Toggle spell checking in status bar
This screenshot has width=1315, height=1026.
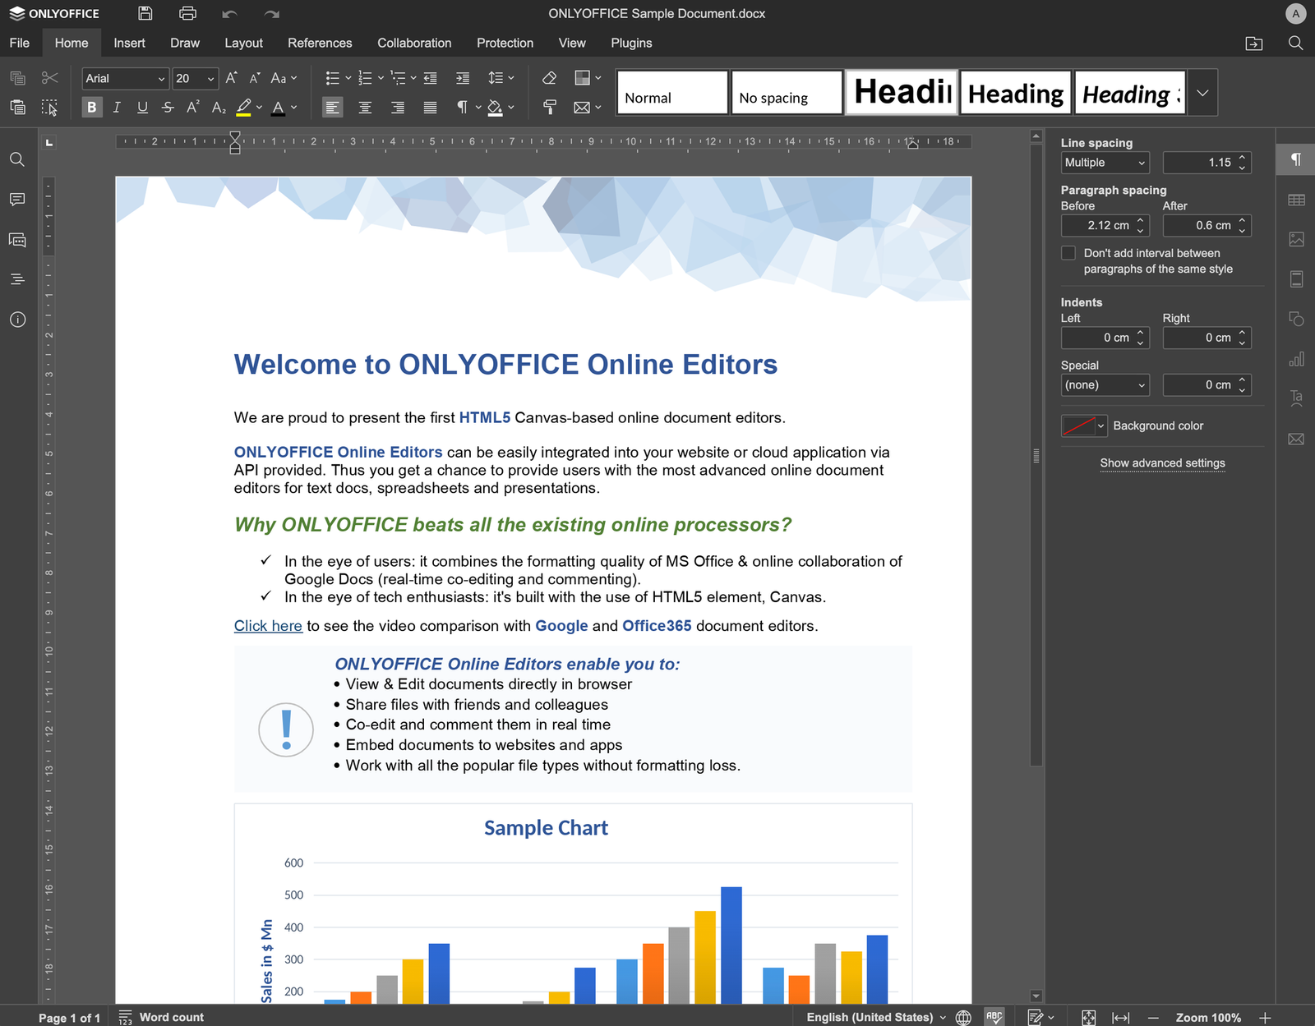point(994,1017)
